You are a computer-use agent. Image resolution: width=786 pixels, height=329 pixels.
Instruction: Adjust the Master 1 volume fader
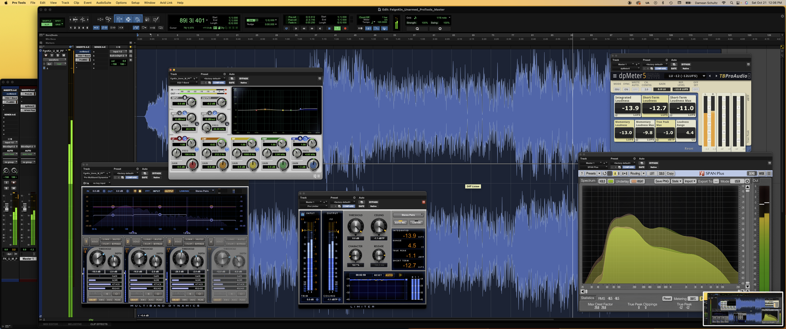(25, 207)
